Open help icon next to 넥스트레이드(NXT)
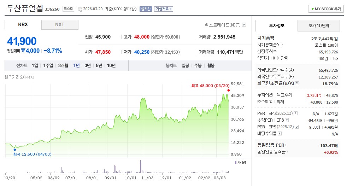This screenshot has height=186, width=347. (244, 25)
